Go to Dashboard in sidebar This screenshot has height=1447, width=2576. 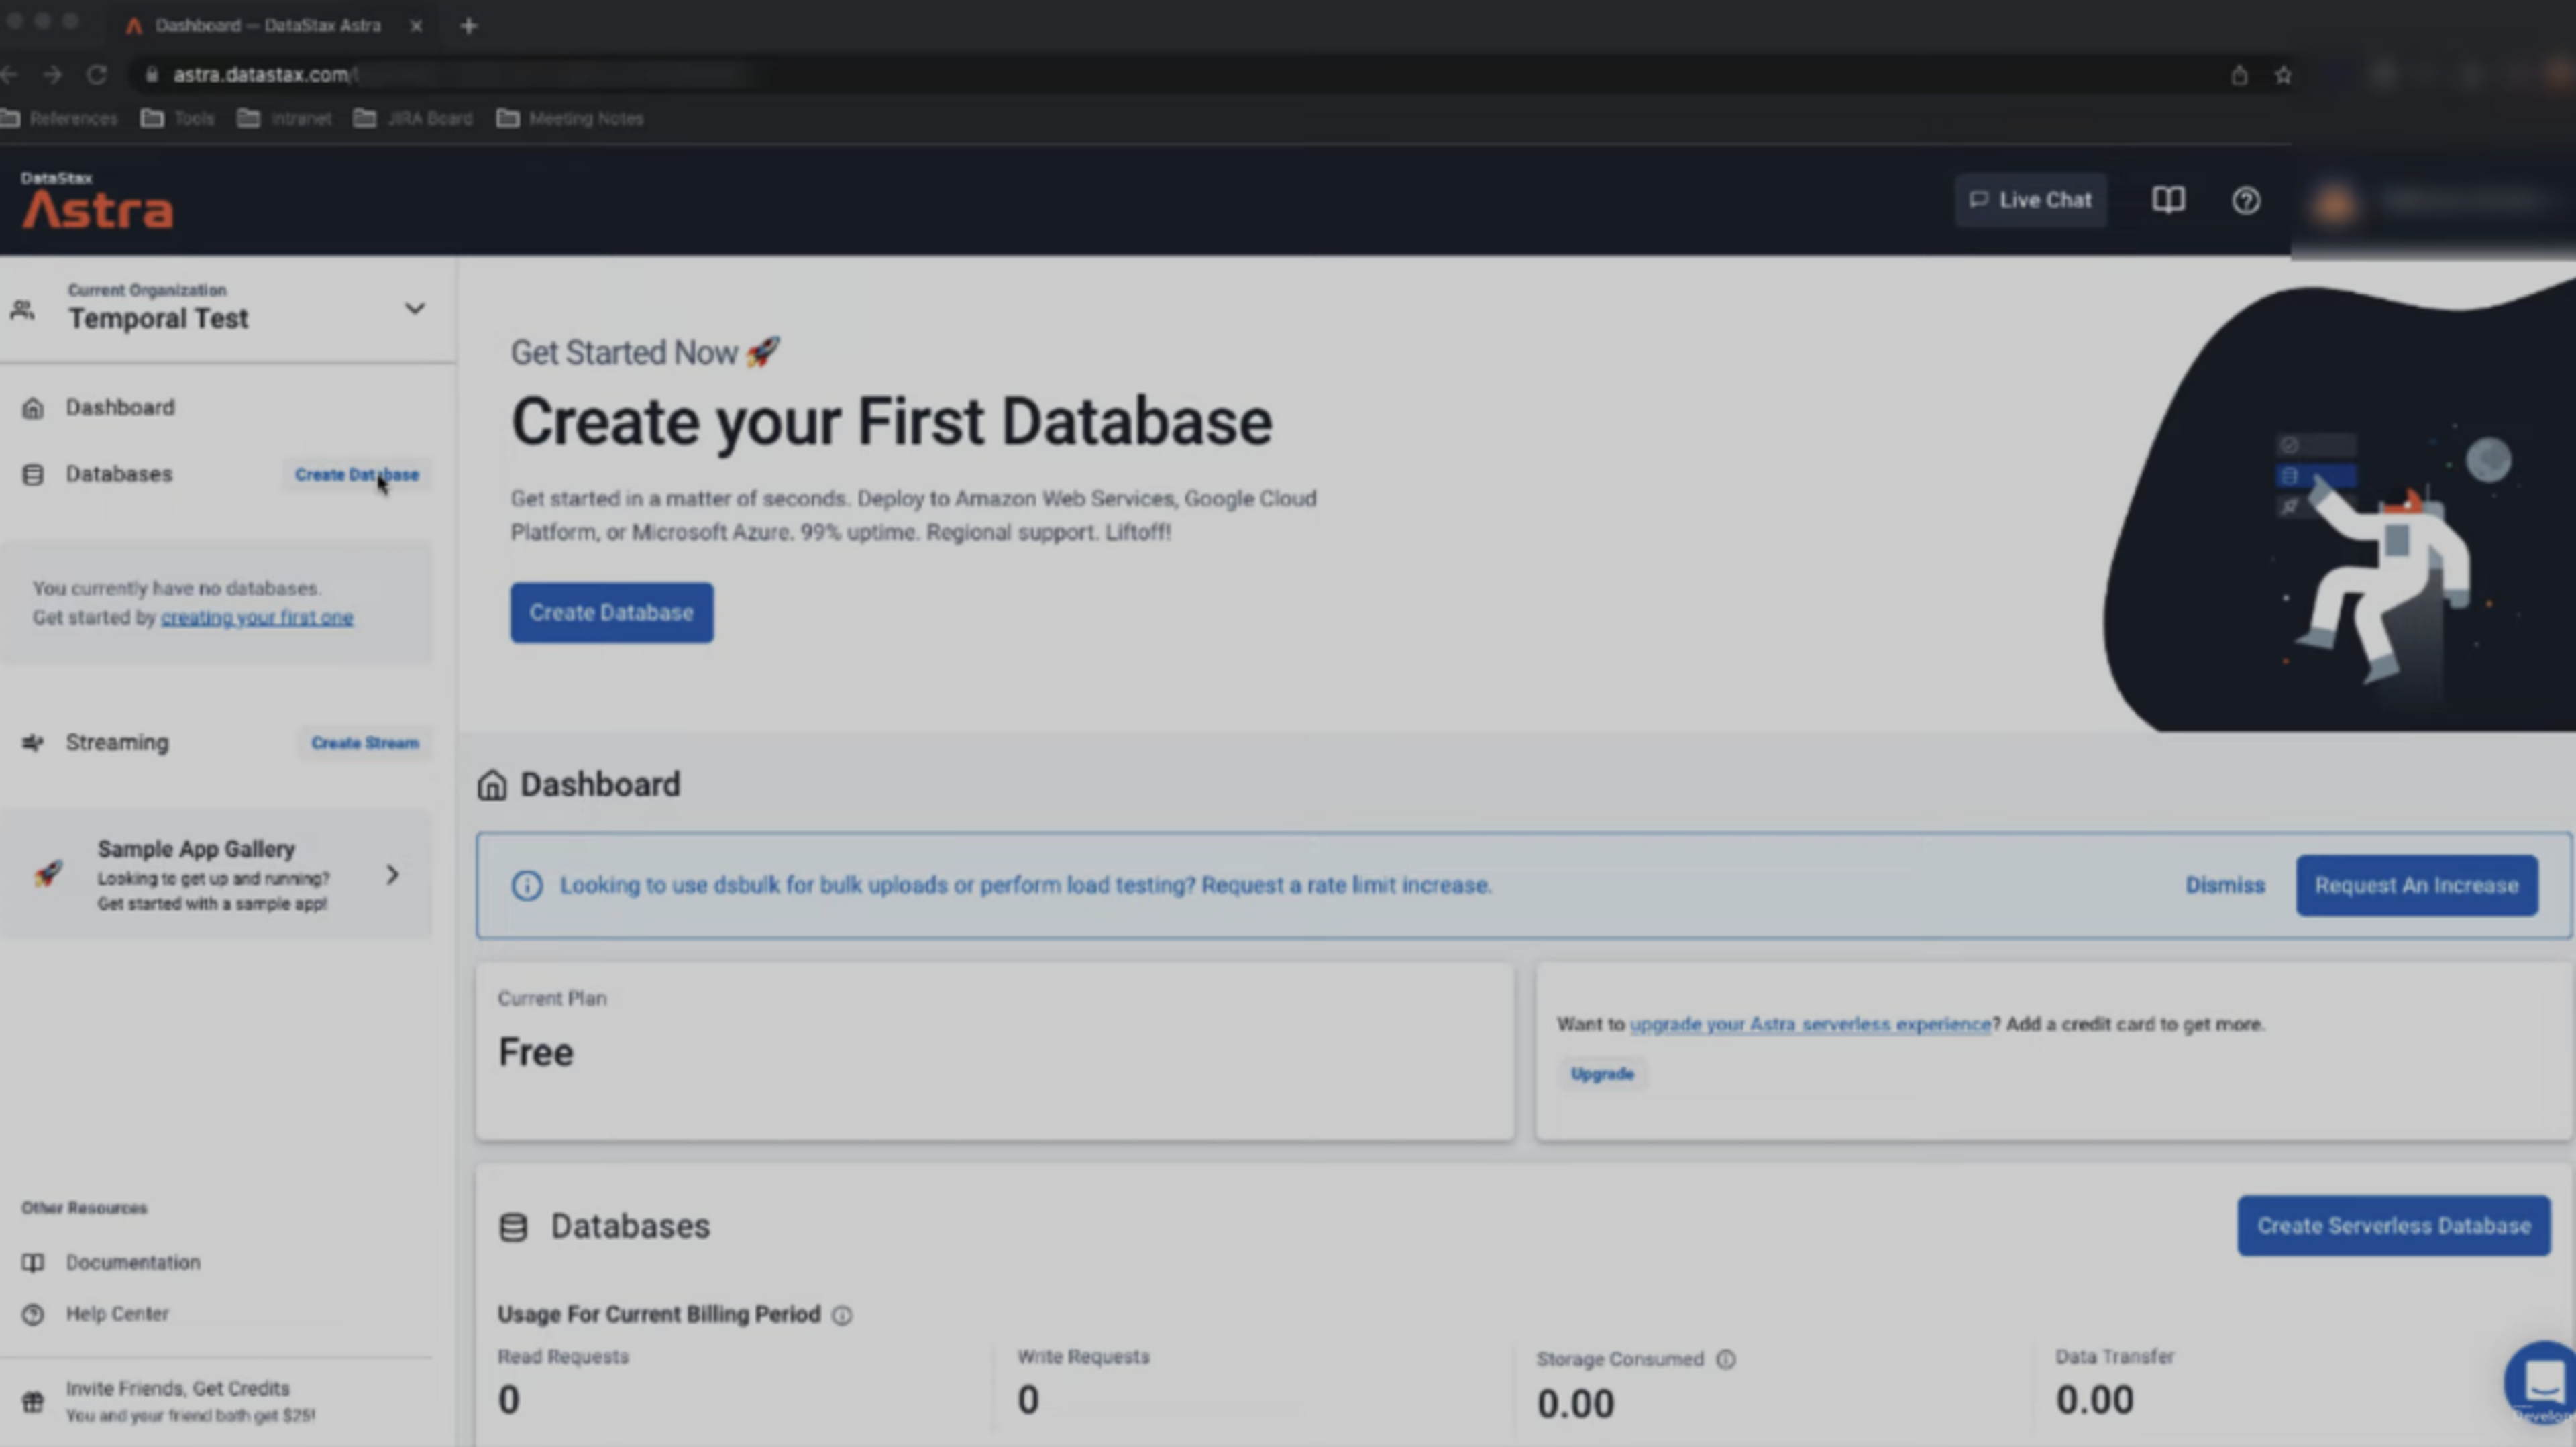[120, 407]
